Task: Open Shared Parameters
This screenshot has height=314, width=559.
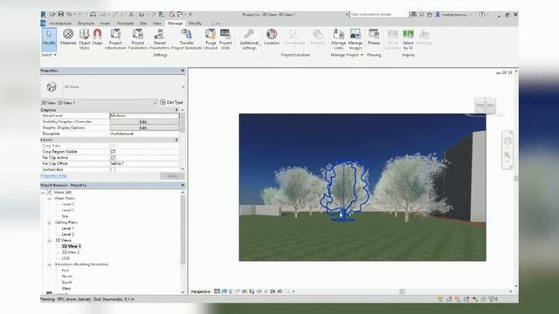Action: pyautogui.click(x=159, y=39)
